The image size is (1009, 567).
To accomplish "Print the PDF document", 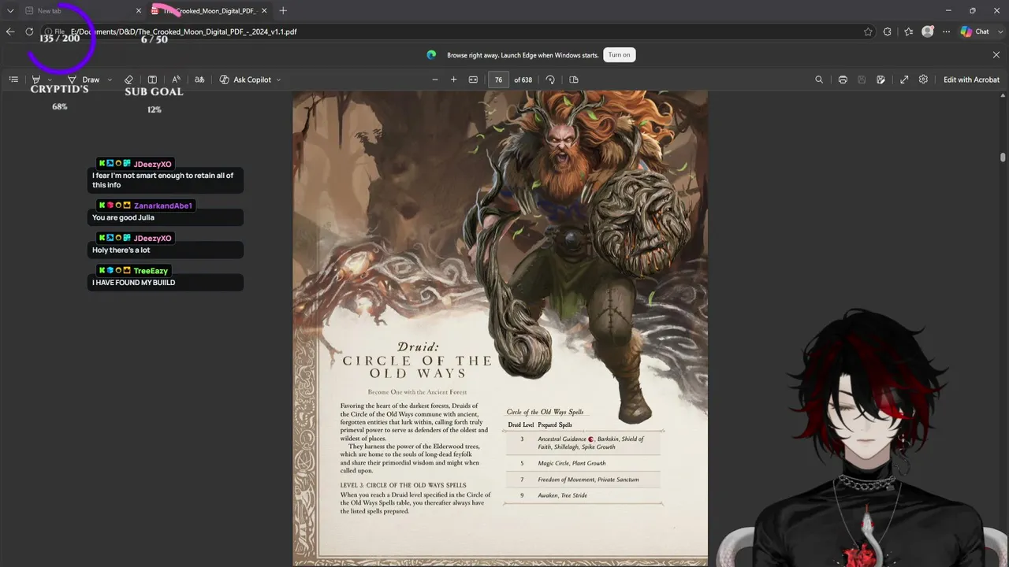I will coord(843,80).
